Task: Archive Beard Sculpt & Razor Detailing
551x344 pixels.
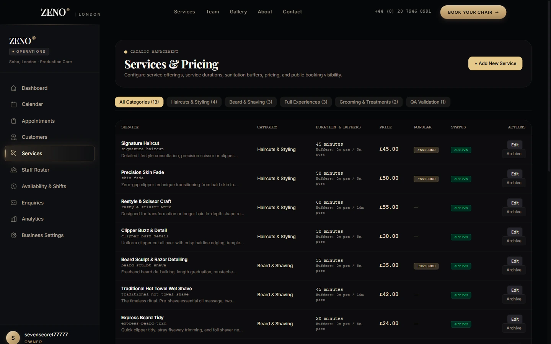Action: pyautogui.click(x=514, y=270)
